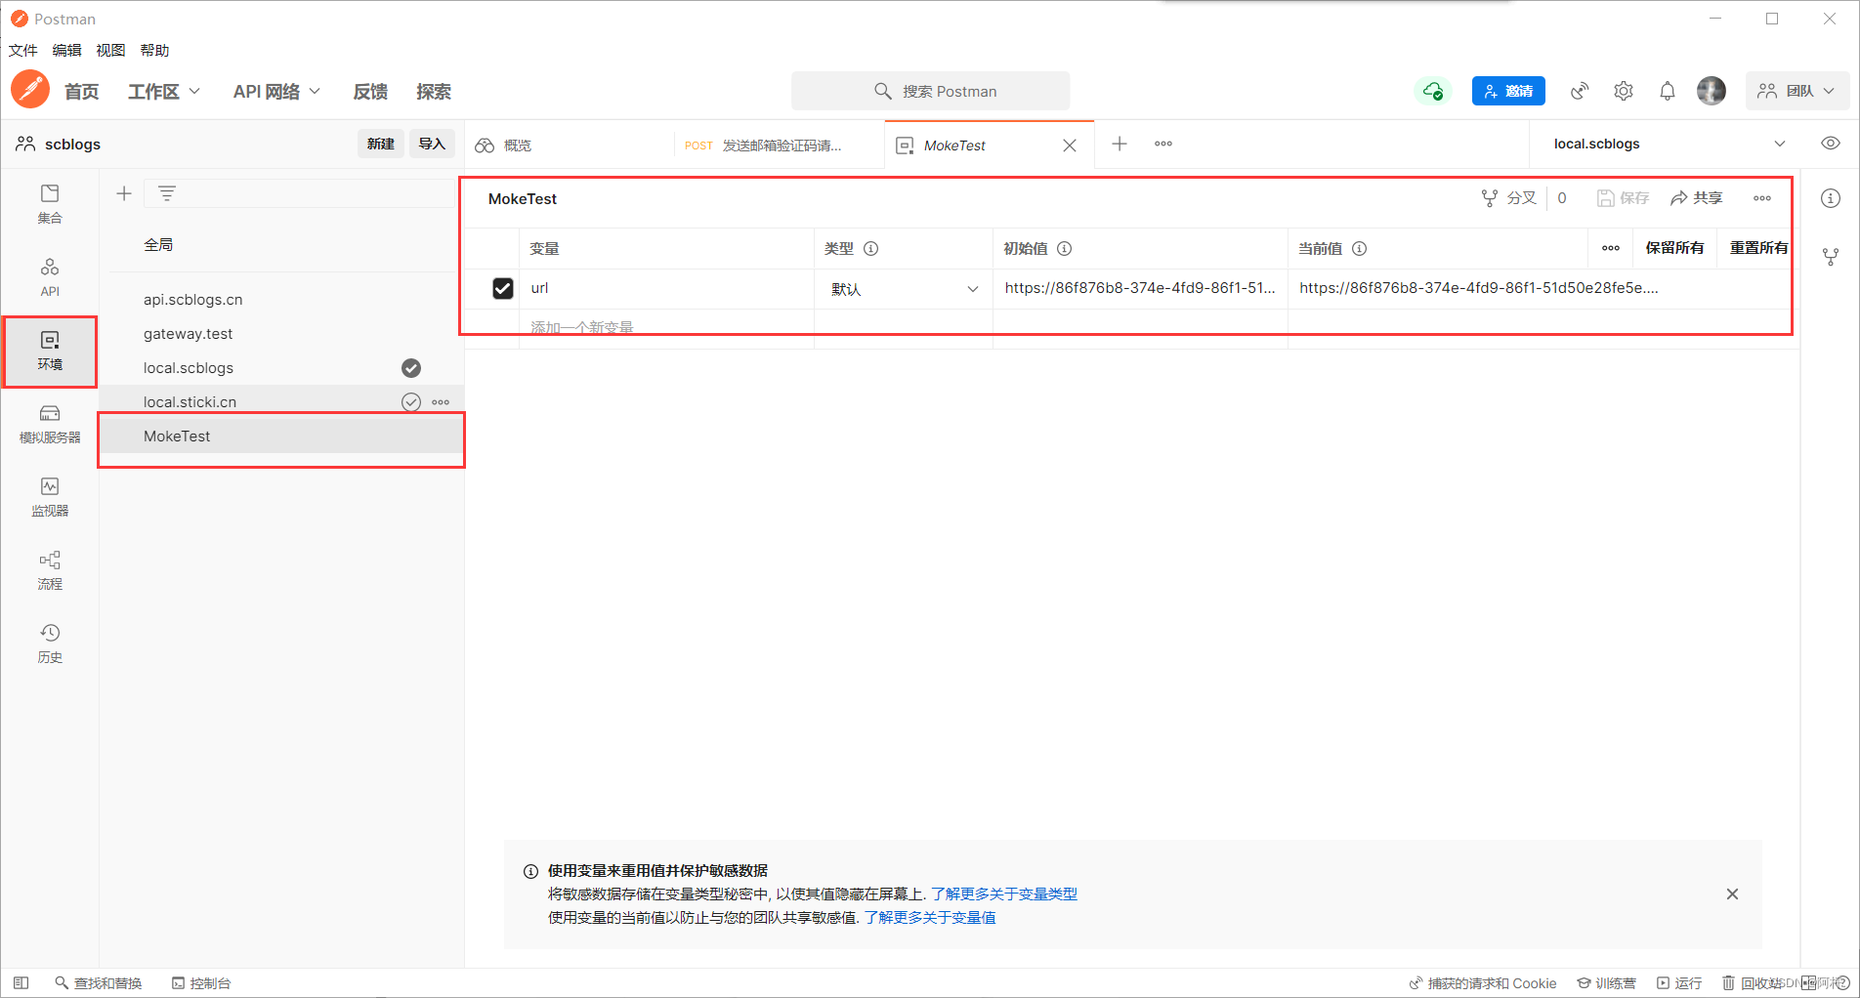
Task: Open the Mock Servers sidebar panel
Action: (x=50, y=424)
